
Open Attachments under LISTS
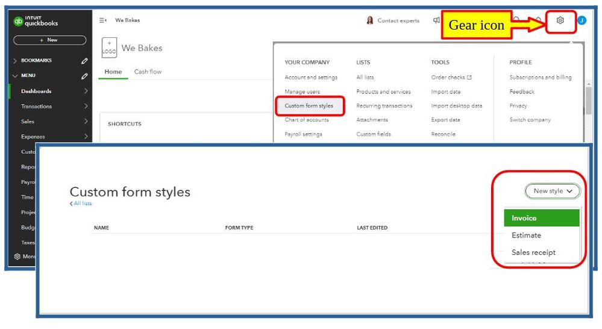click(372, 120)
